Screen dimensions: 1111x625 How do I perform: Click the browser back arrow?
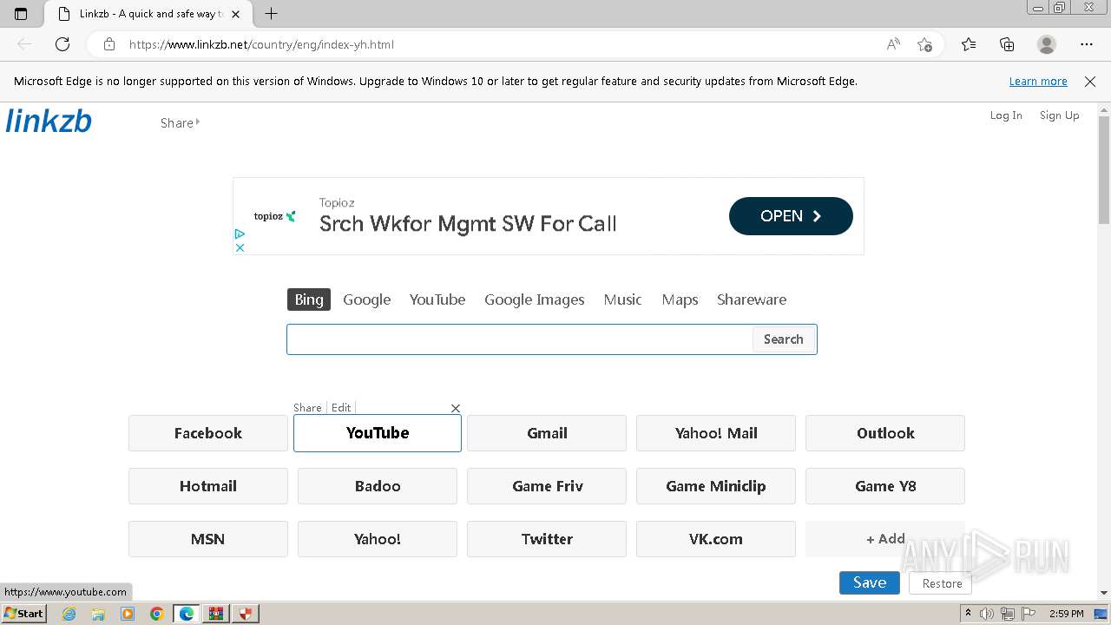(x=24, y=44)
